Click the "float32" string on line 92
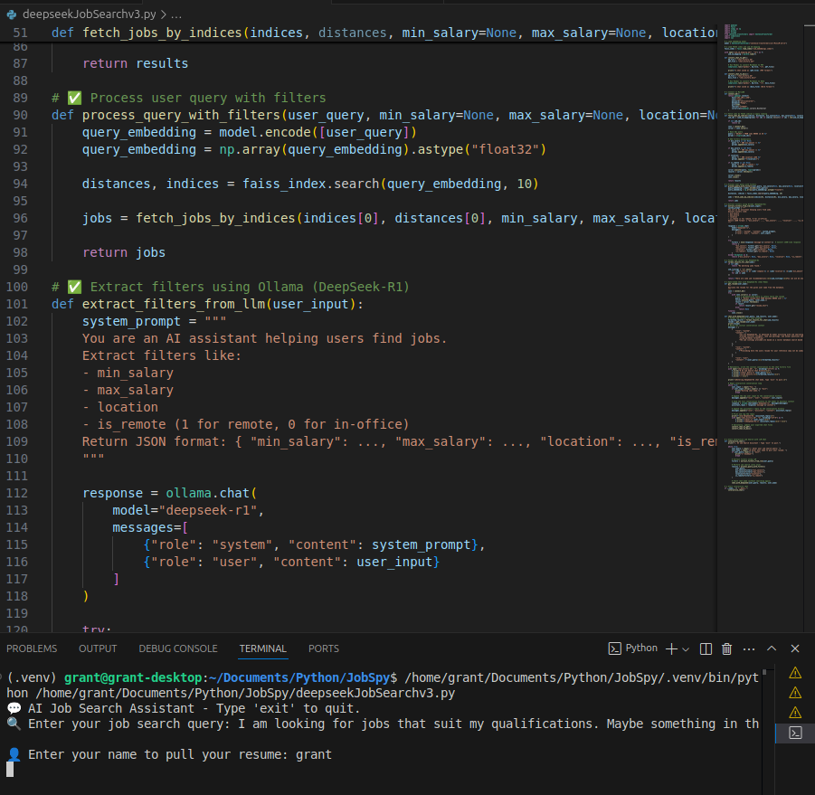The width and height of the screenshot is (815, 795). [x=506, y=149]
